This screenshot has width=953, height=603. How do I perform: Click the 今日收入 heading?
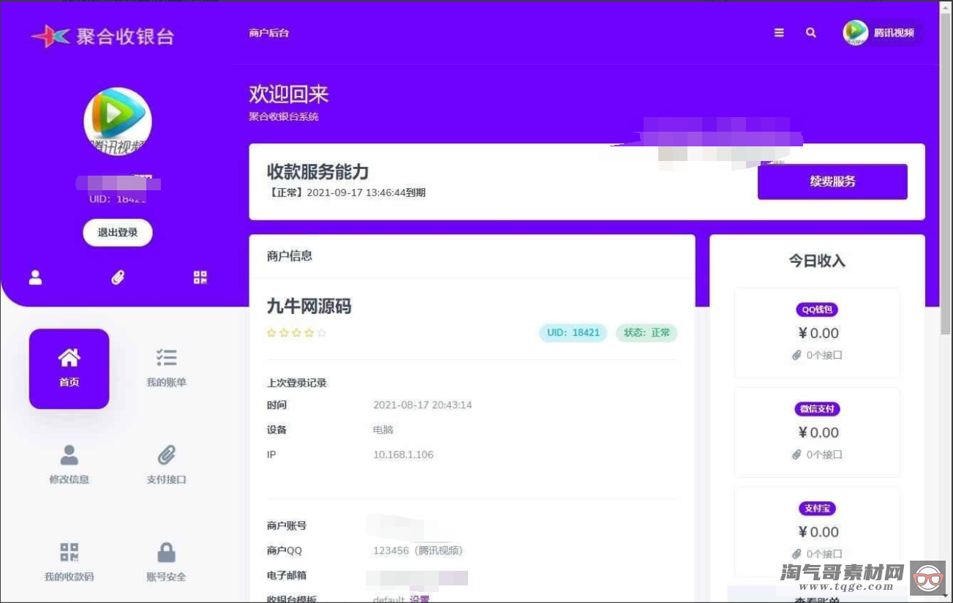[817, 261]
